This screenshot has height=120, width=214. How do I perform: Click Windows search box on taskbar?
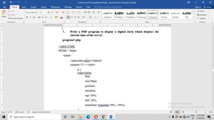coord(34,117)
